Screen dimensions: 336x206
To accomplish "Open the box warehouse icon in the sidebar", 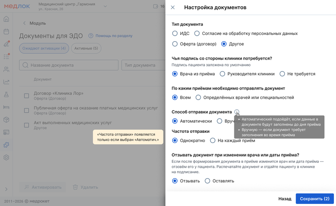I will (6, 119).
